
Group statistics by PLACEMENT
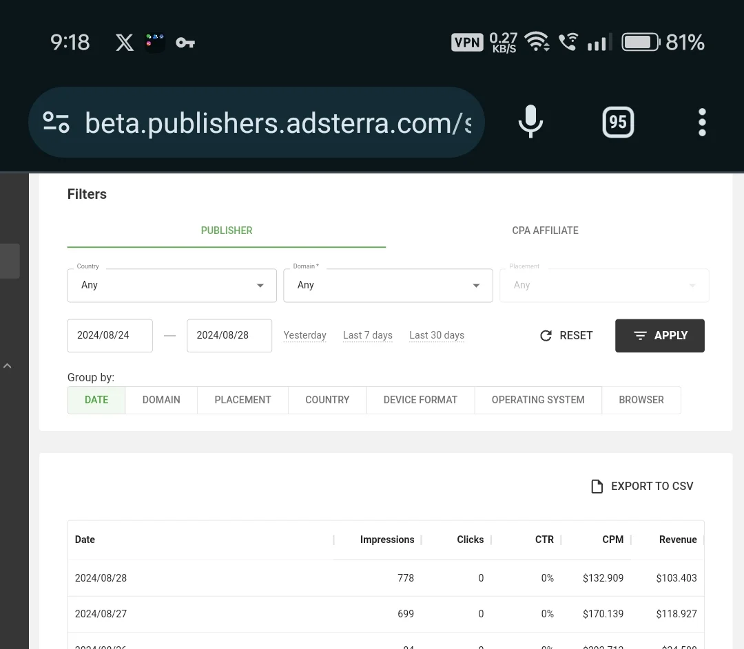pyautogui.click(x=242, y=400)
